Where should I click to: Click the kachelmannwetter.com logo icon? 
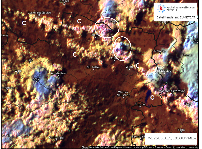tap(162, 9)
